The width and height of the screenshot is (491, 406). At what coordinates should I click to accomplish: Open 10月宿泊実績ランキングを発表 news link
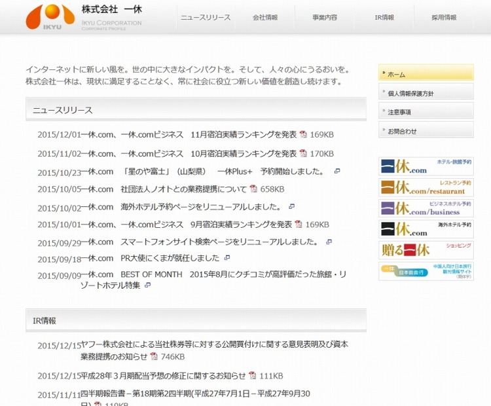[x=189, y=154]
